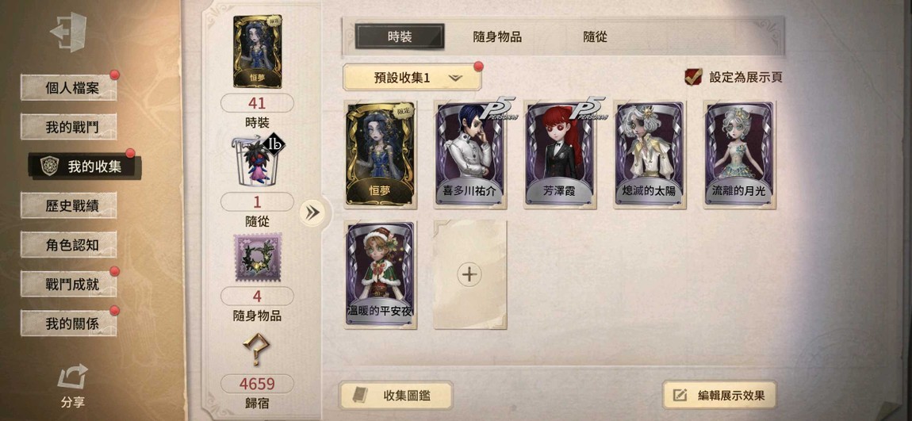Click the 恒夢 portrait in summary panel
This screenshot has width=912, height=421.
258,52
